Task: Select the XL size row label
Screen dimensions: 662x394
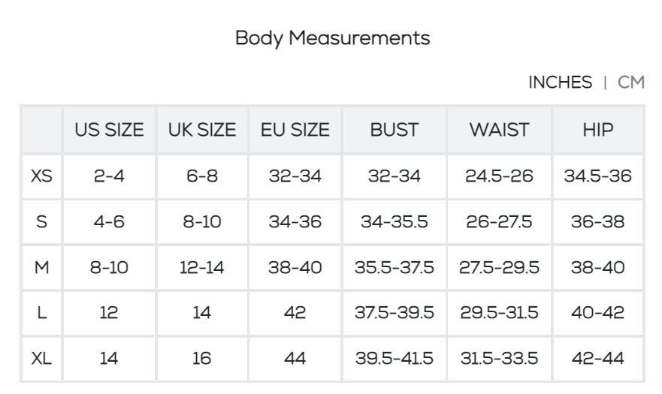Action: pyautogui.click(x=41, y=359)
